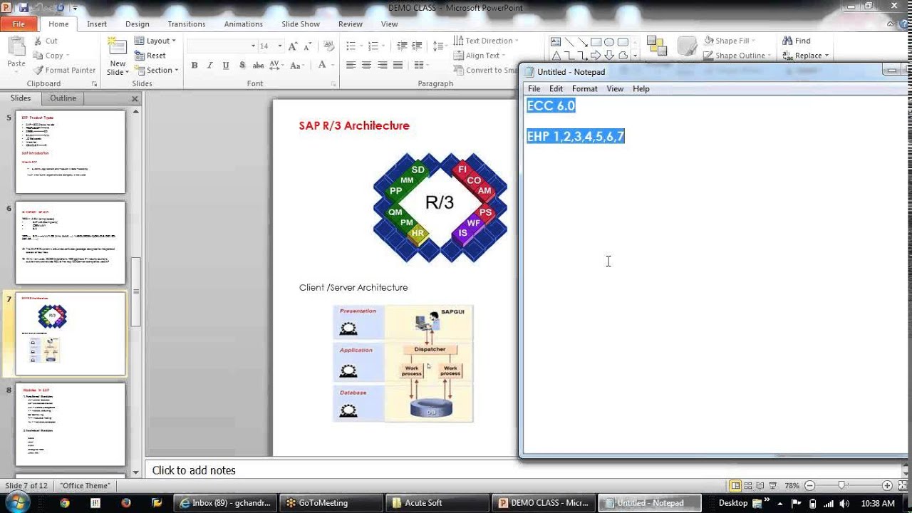Open the font size dropdown
The image size is (912, 513).
(279, 46)
